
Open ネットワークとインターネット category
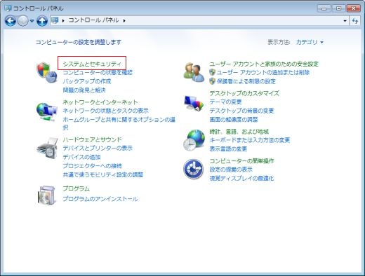click(x=100, y=102)
